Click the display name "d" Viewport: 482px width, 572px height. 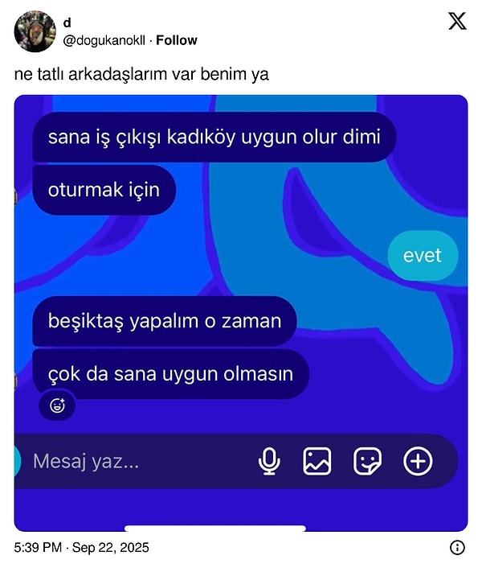tap(67, 23)
